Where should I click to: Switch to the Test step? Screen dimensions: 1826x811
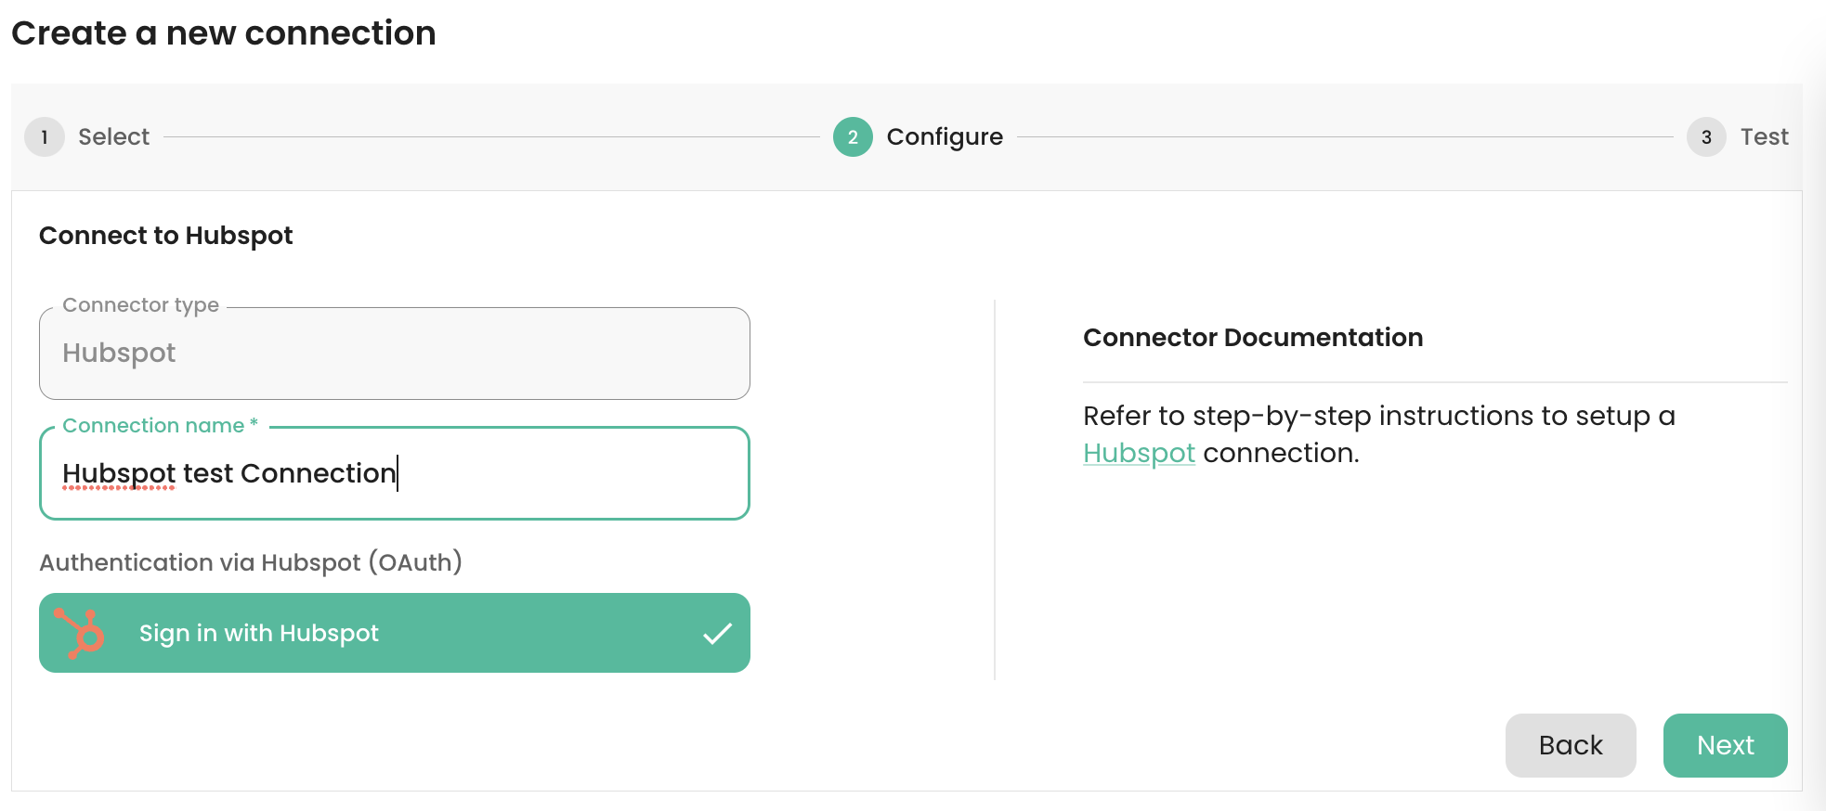click(x=1763, y=136)
